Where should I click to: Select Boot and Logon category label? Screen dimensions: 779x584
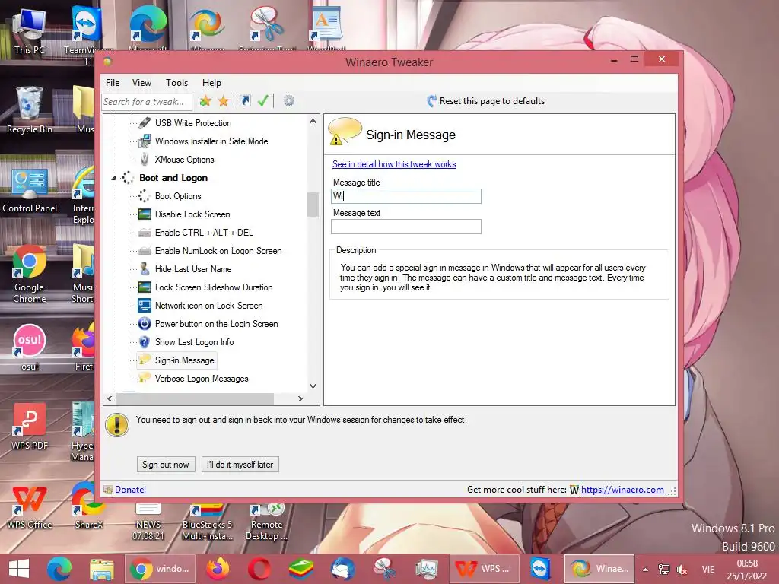click(x=173, y=178)
